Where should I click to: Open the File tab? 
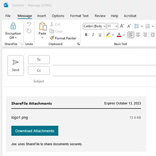[x=8, y=16]
